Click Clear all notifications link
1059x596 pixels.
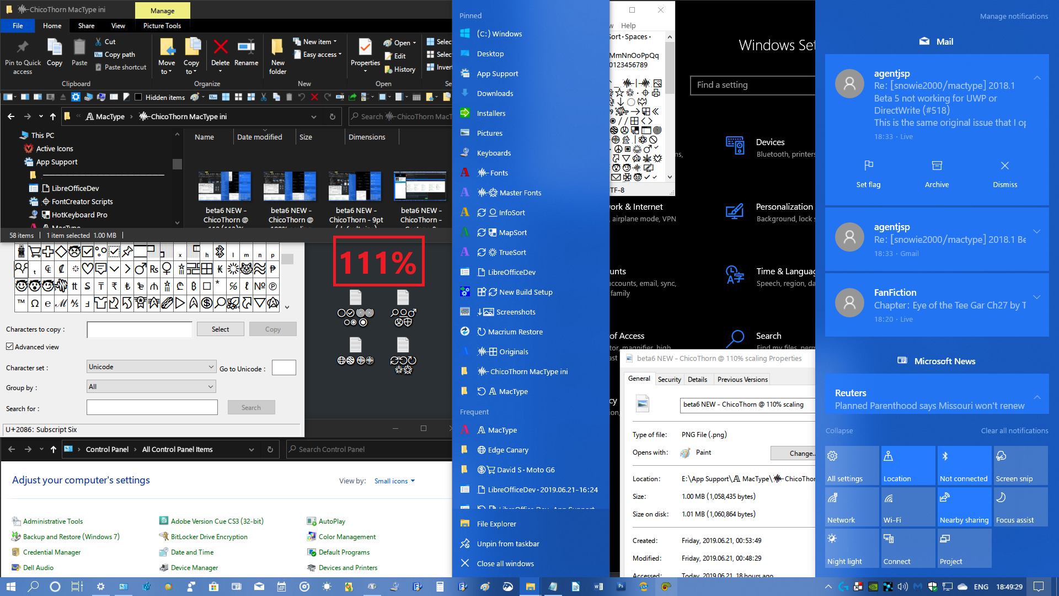tap(1014, 430)
